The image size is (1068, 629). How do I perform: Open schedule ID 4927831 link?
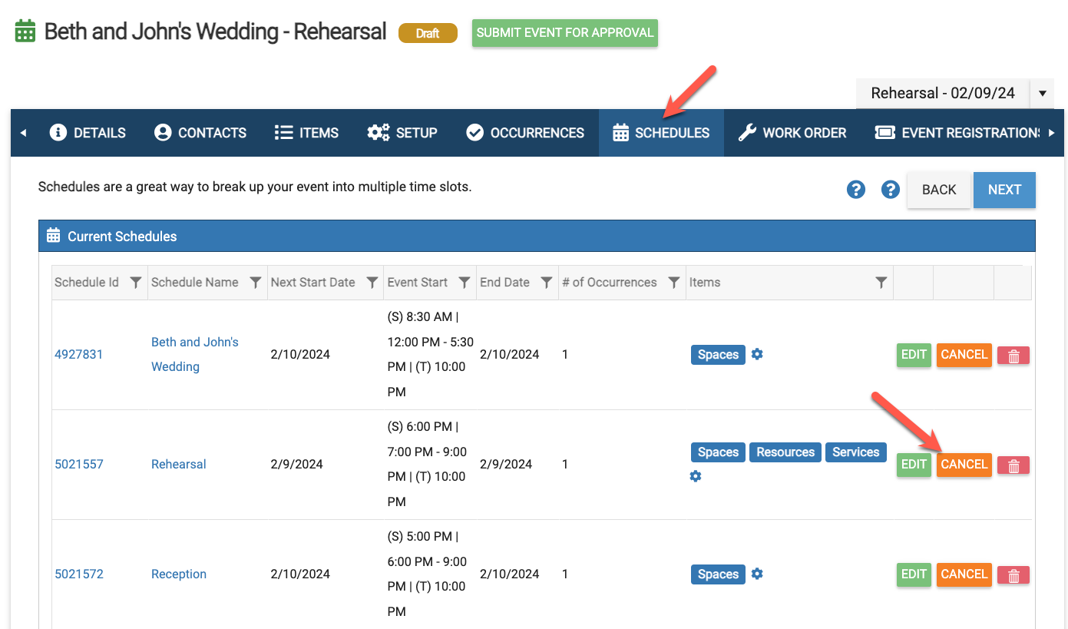(78, 355)
